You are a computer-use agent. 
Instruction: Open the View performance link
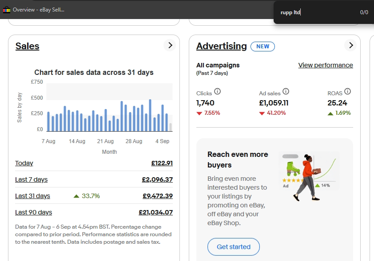point(326,65)
